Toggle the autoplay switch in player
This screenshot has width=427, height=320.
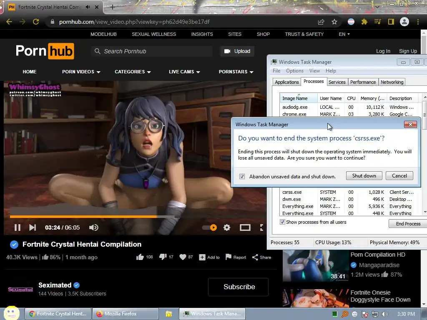click(x=210, y=227)
